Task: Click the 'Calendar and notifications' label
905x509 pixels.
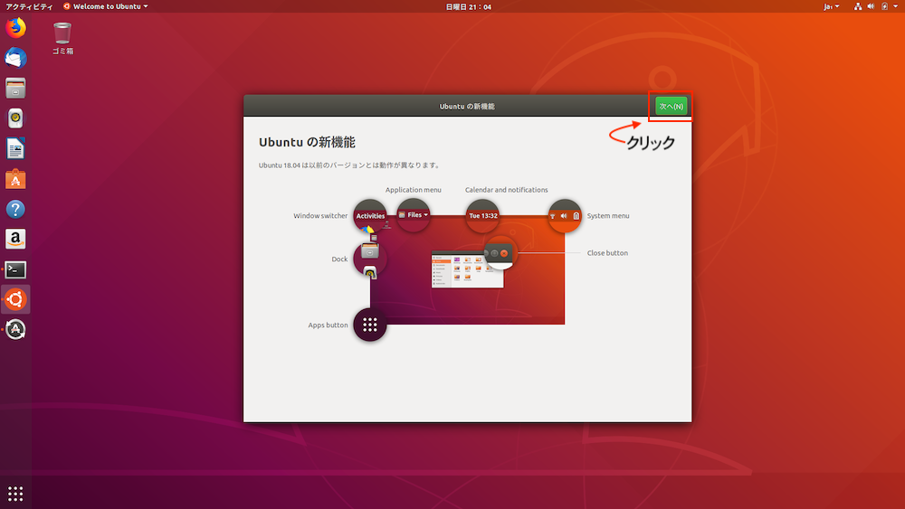Action: click(x=506, y=190)
